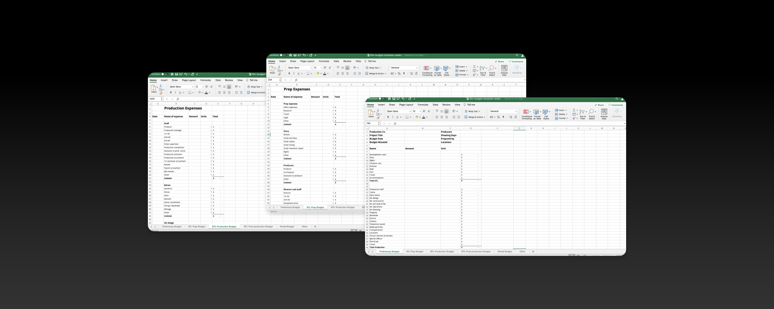The height and width of the screenshot is (309, 774).
Task: Open the Data tab in the Prep Expenses window
Action: (x=336, y=61)
